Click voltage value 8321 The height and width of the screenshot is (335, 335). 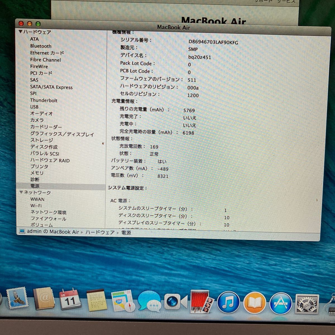point(163,176)
